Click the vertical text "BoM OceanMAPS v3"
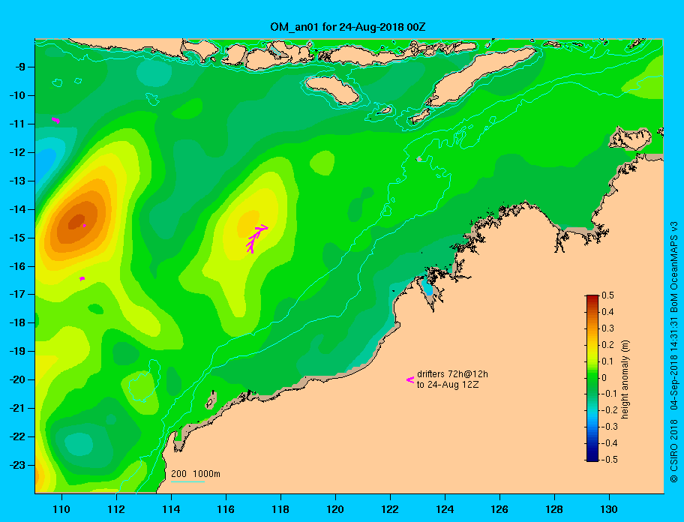This screenshot has width=684, height=522. [673, 268]
